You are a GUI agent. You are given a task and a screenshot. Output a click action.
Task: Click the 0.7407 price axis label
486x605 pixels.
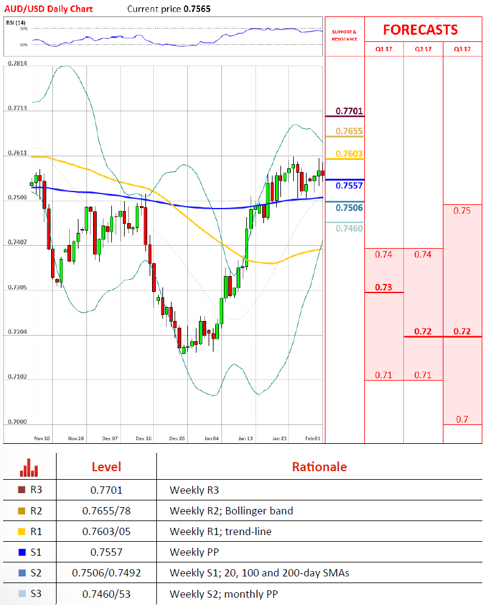[18, 243]
